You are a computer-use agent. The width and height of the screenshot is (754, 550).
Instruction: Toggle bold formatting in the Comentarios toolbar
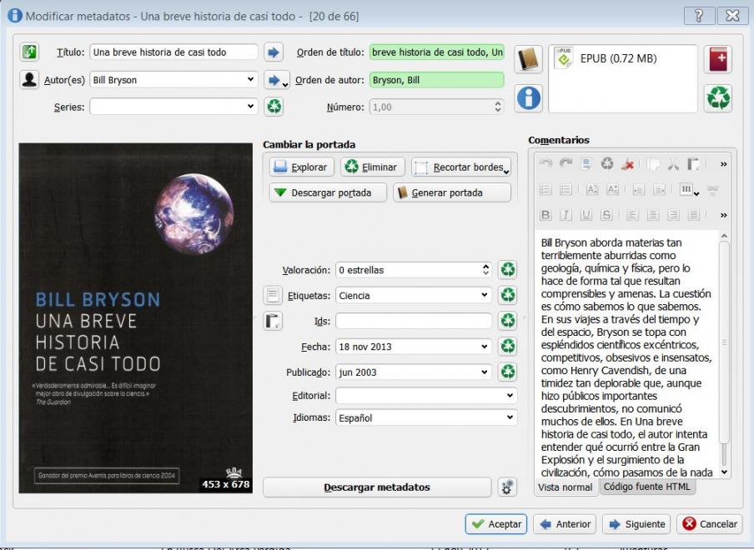(546, 215)
